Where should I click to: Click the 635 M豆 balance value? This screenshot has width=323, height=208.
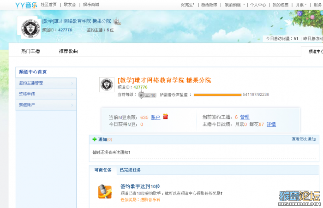pos(144,118)
